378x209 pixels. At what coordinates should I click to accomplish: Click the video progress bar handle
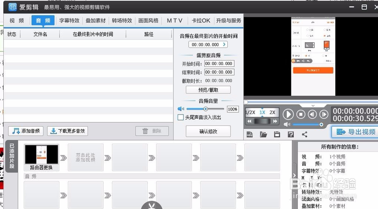point(246,102)
